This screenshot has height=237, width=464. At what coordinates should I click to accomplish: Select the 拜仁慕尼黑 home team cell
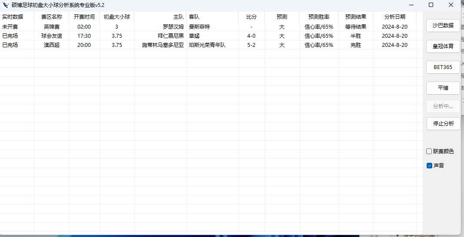click(x=170, y=36)
